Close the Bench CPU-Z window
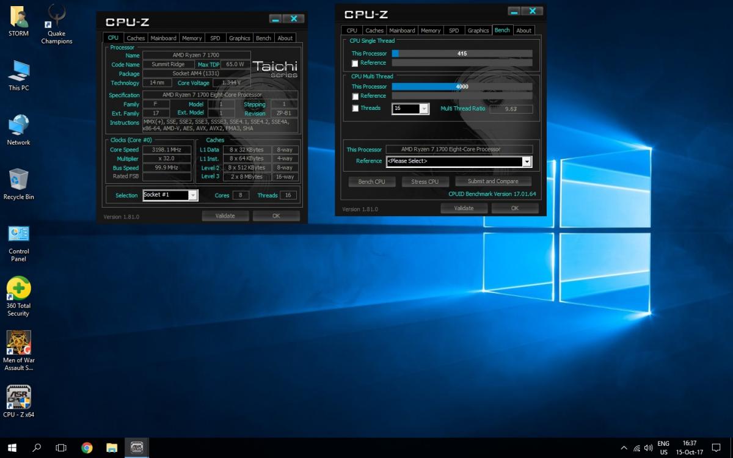 coord(533,11)
